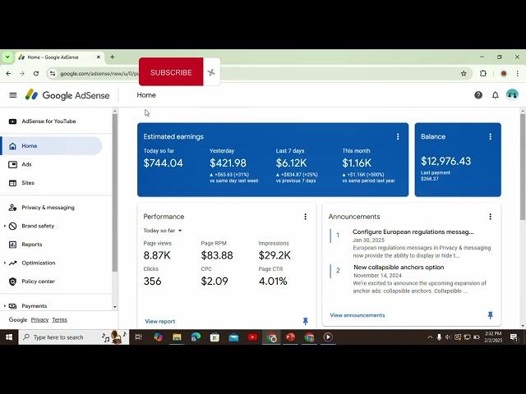Toggle the Announcements card pin
This screenshot has height=394, width=526.
[x=490, y=315]
